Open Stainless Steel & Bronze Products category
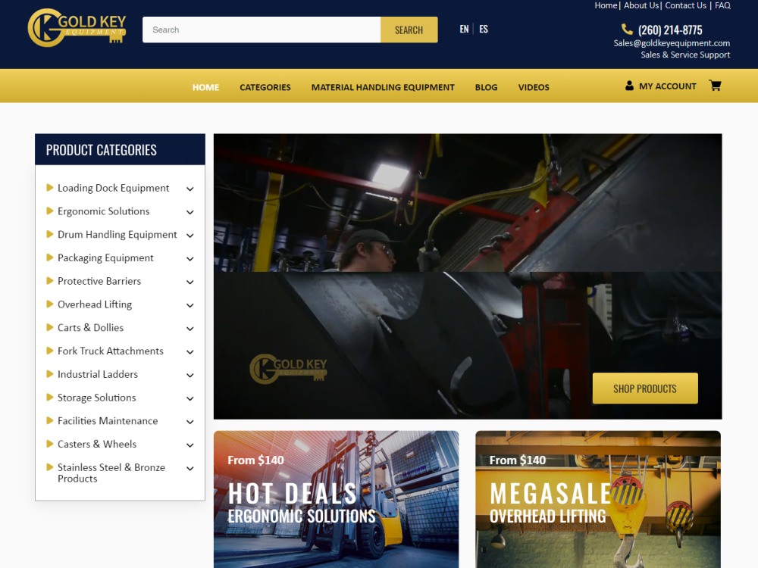 (x=111, y=473)
